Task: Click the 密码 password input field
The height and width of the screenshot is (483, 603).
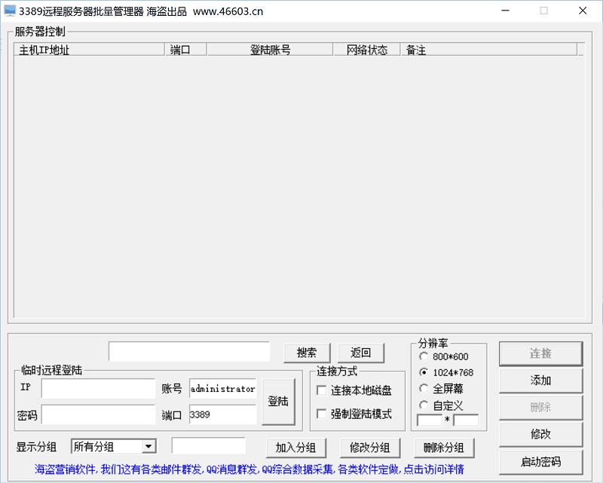Action: [x=98, y=414]
